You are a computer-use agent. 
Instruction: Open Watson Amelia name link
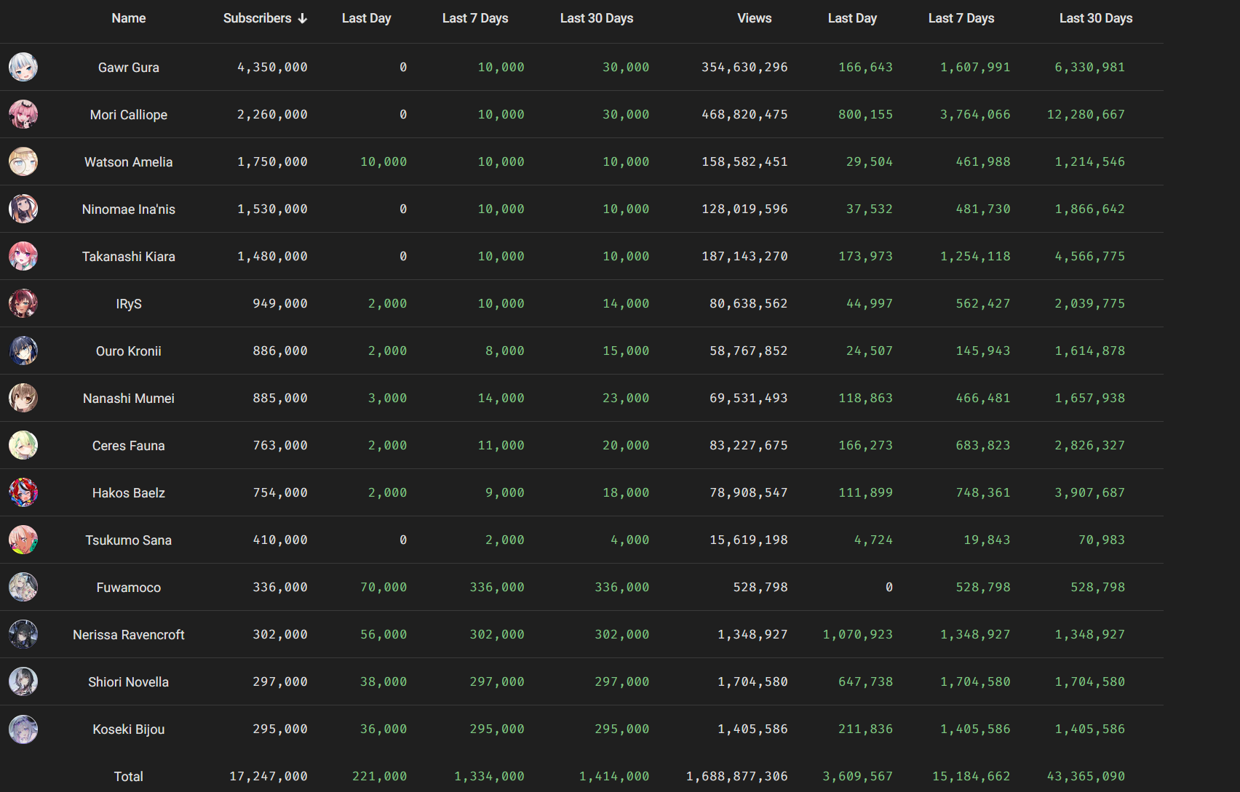tap(129, 162)
